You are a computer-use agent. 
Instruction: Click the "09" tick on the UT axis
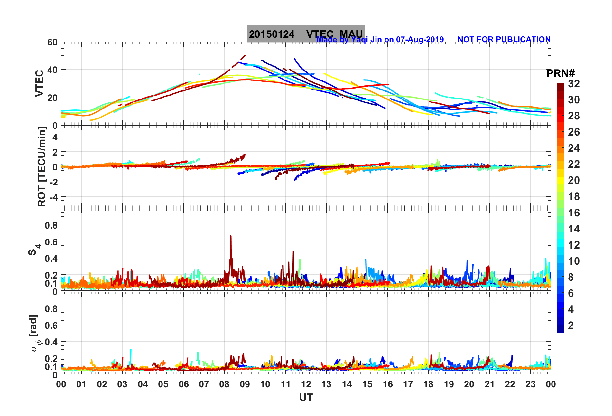pos(245,384)
